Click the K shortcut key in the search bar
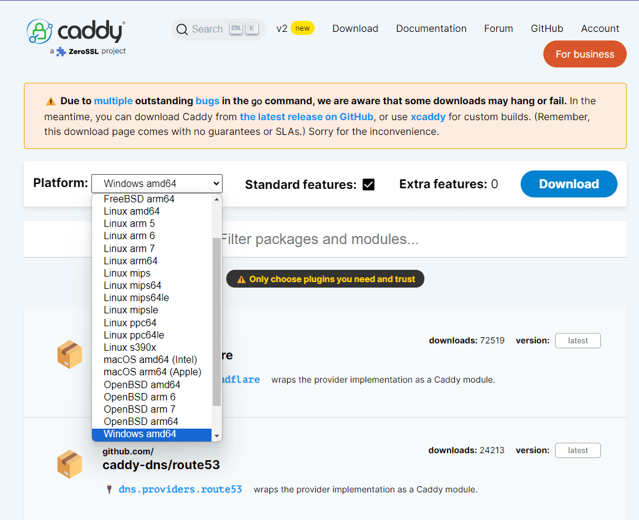This screenshot has width=639, height=520. [252, 29]
